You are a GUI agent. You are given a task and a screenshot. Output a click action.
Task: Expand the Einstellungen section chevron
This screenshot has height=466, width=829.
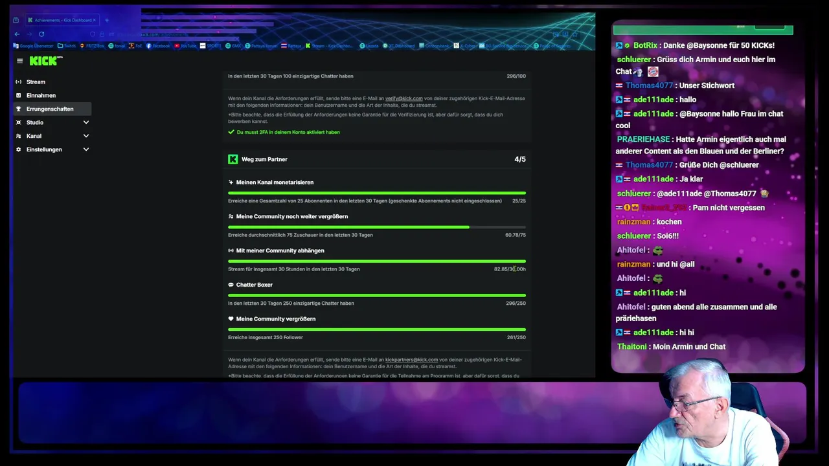[86, 150]
